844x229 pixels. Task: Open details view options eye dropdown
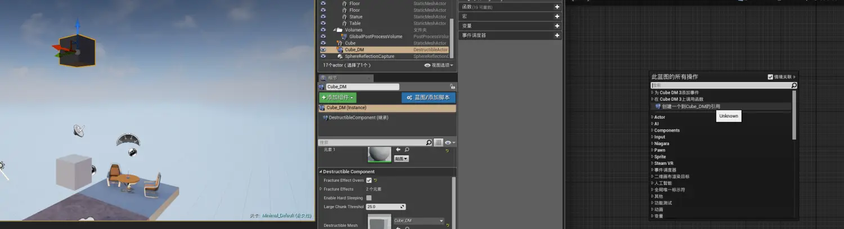(449, 143)
